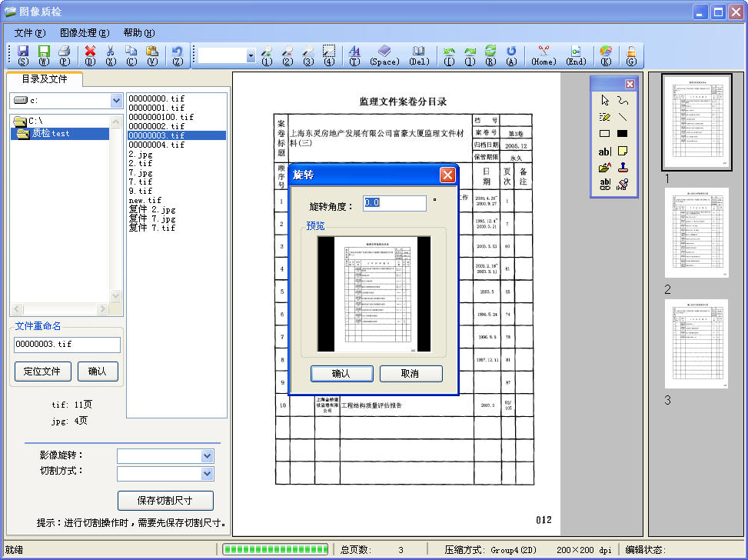Select the yellow sticky note tool
Image resolution: width=748 pixels, height=560 pixels.
point(623,150)
